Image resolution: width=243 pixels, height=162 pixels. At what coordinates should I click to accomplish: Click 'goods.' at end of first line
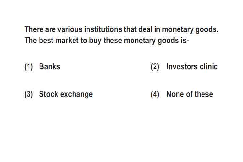tap(207, 29)
